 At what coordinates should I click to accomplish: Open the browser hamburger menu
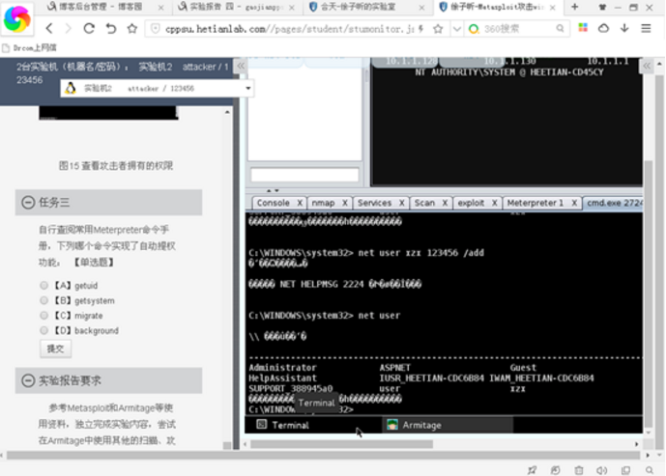(646, 28)
